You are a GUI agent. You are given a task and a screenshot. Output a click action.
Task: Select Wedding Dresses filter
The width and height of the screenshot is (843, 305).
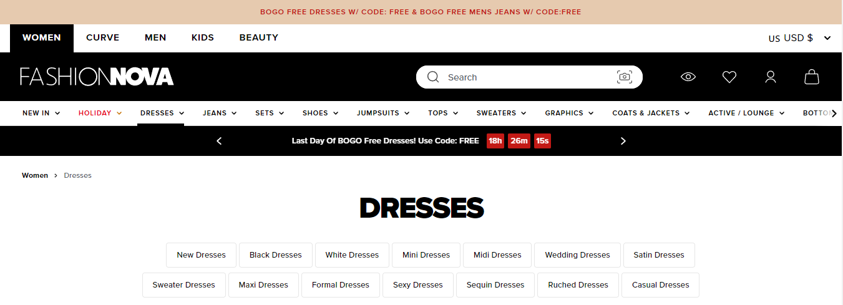pyautogui.click(x=577, y=255)
